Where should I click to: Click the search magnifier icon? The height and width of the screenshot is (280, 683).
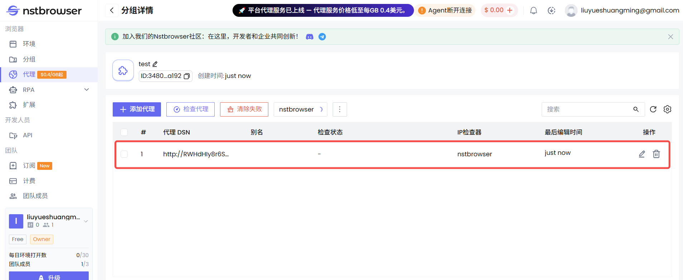click(636, 109)
